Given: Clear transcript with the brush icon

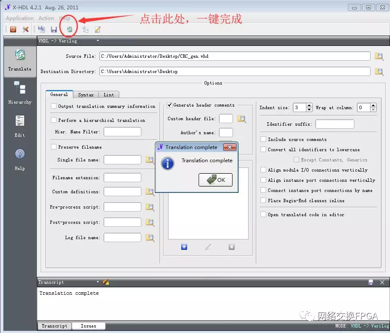Looking at the screenshot, I should (106, 282).
